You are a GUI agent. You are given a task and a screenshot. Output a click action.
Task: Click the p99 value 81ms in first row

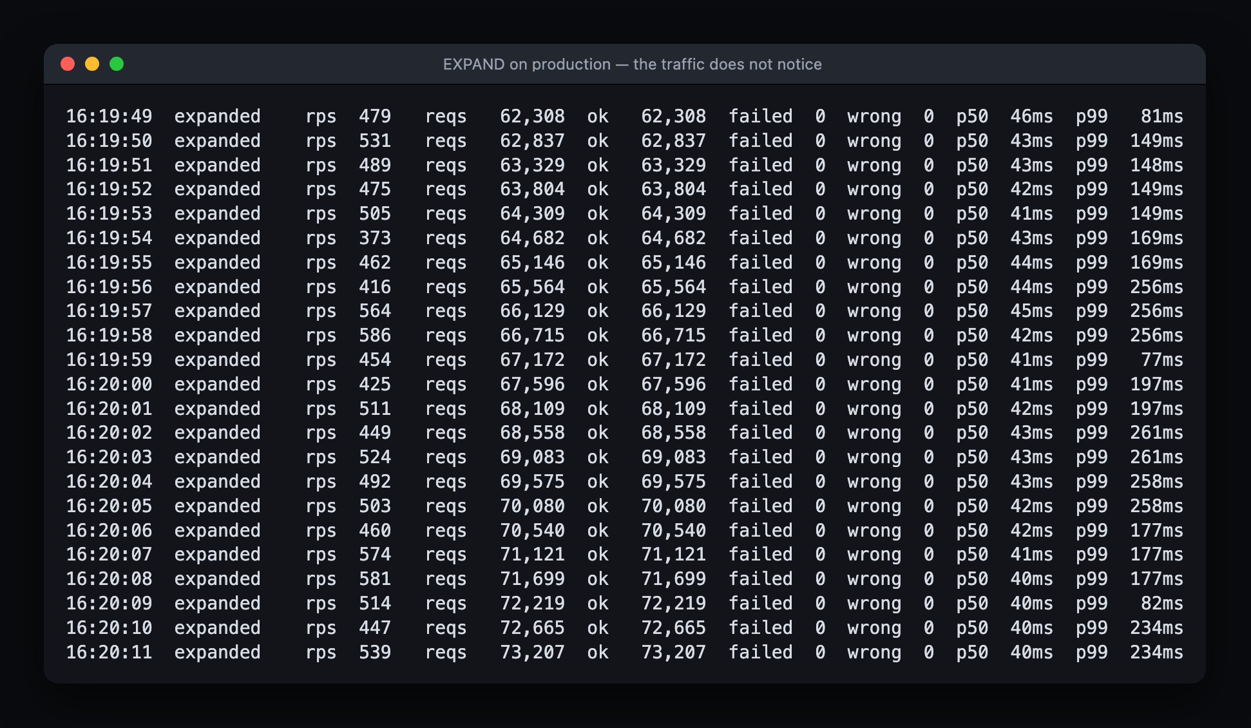1161,117
